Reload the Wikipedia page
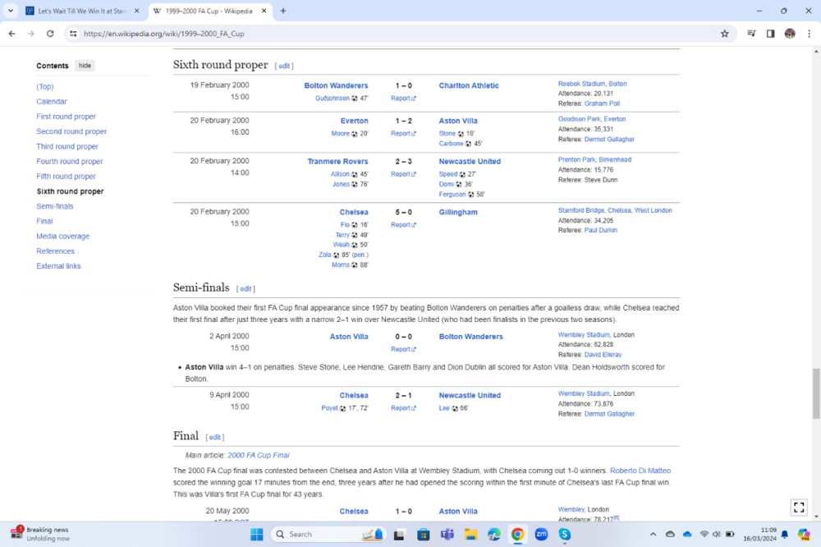The width and height of the screenshot is (821, 547). [x=50, y=34]
